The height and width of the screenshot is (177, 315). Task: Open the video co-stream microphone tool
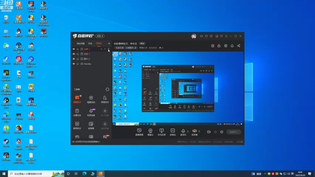[91, 112]
